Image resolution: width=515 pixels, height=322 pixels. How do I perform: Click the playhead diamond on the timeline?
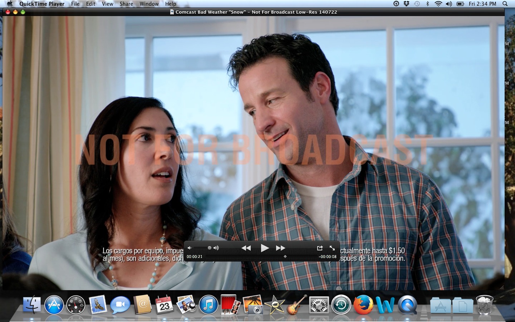tap(285, 257)
